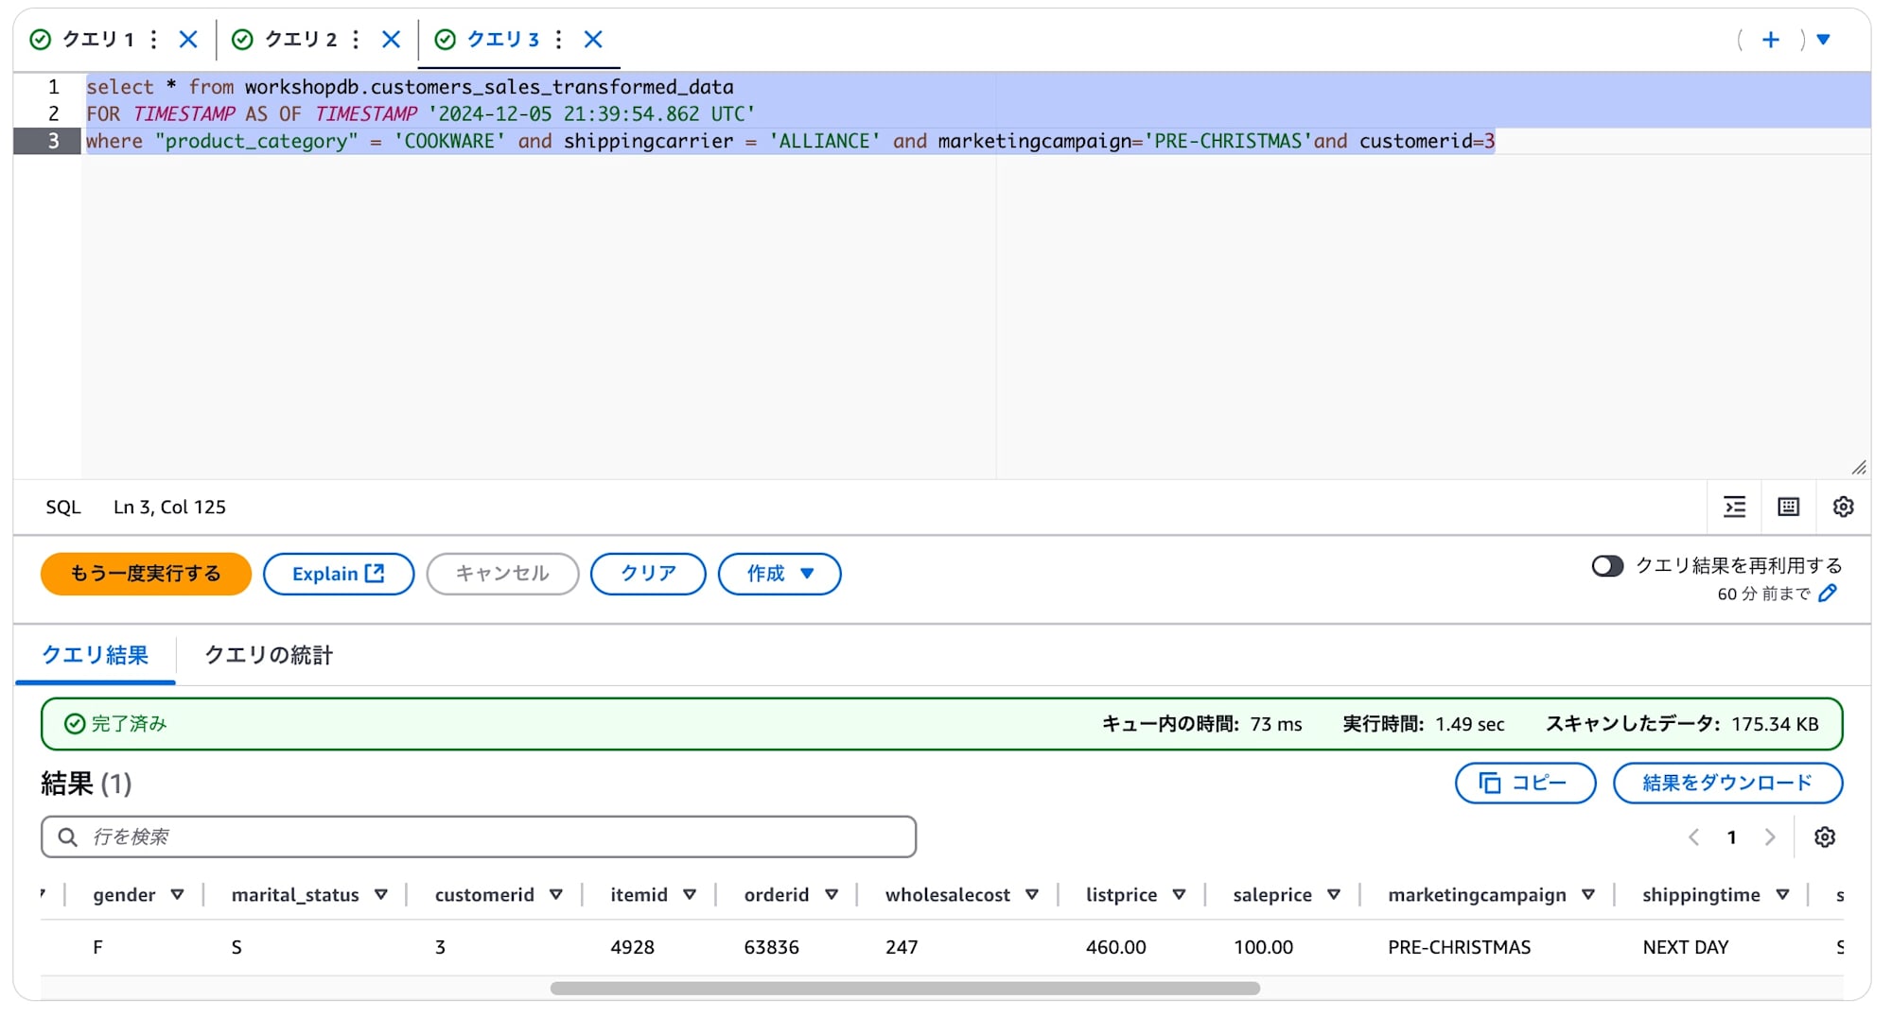Click the PRE-CHRISTMAS result cell
Image resolution: width=1892 pixels, height=1034 pixels.
[x=1459, y=947]
